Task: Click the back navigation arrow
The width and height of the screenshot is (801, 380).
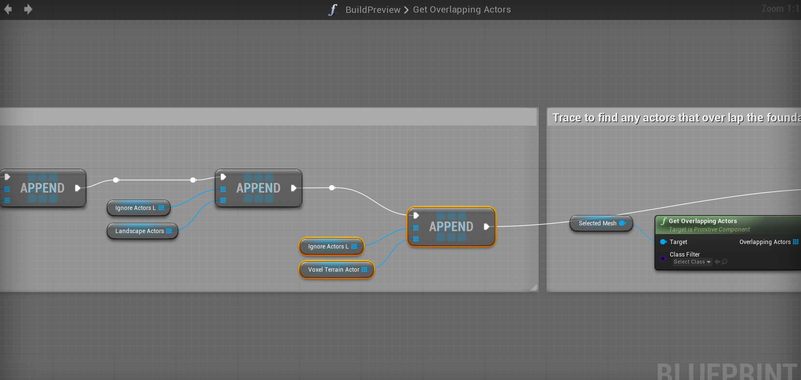Action: (8, 9)
